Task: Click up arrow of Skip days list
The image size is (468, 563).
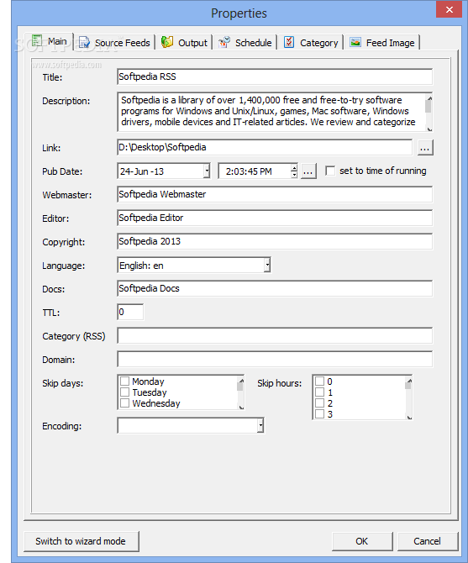Action: (x=241, y=380)
